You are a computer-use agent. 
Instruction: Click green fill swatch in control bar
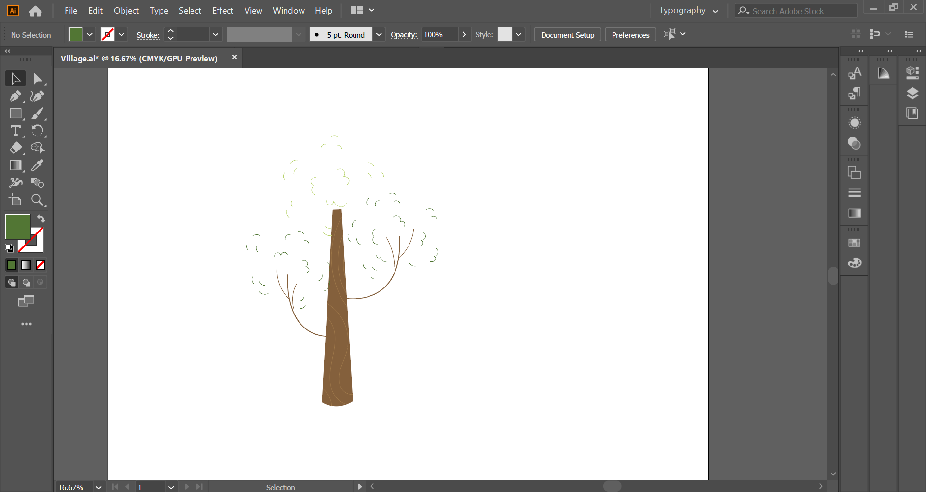coord(76,35)
